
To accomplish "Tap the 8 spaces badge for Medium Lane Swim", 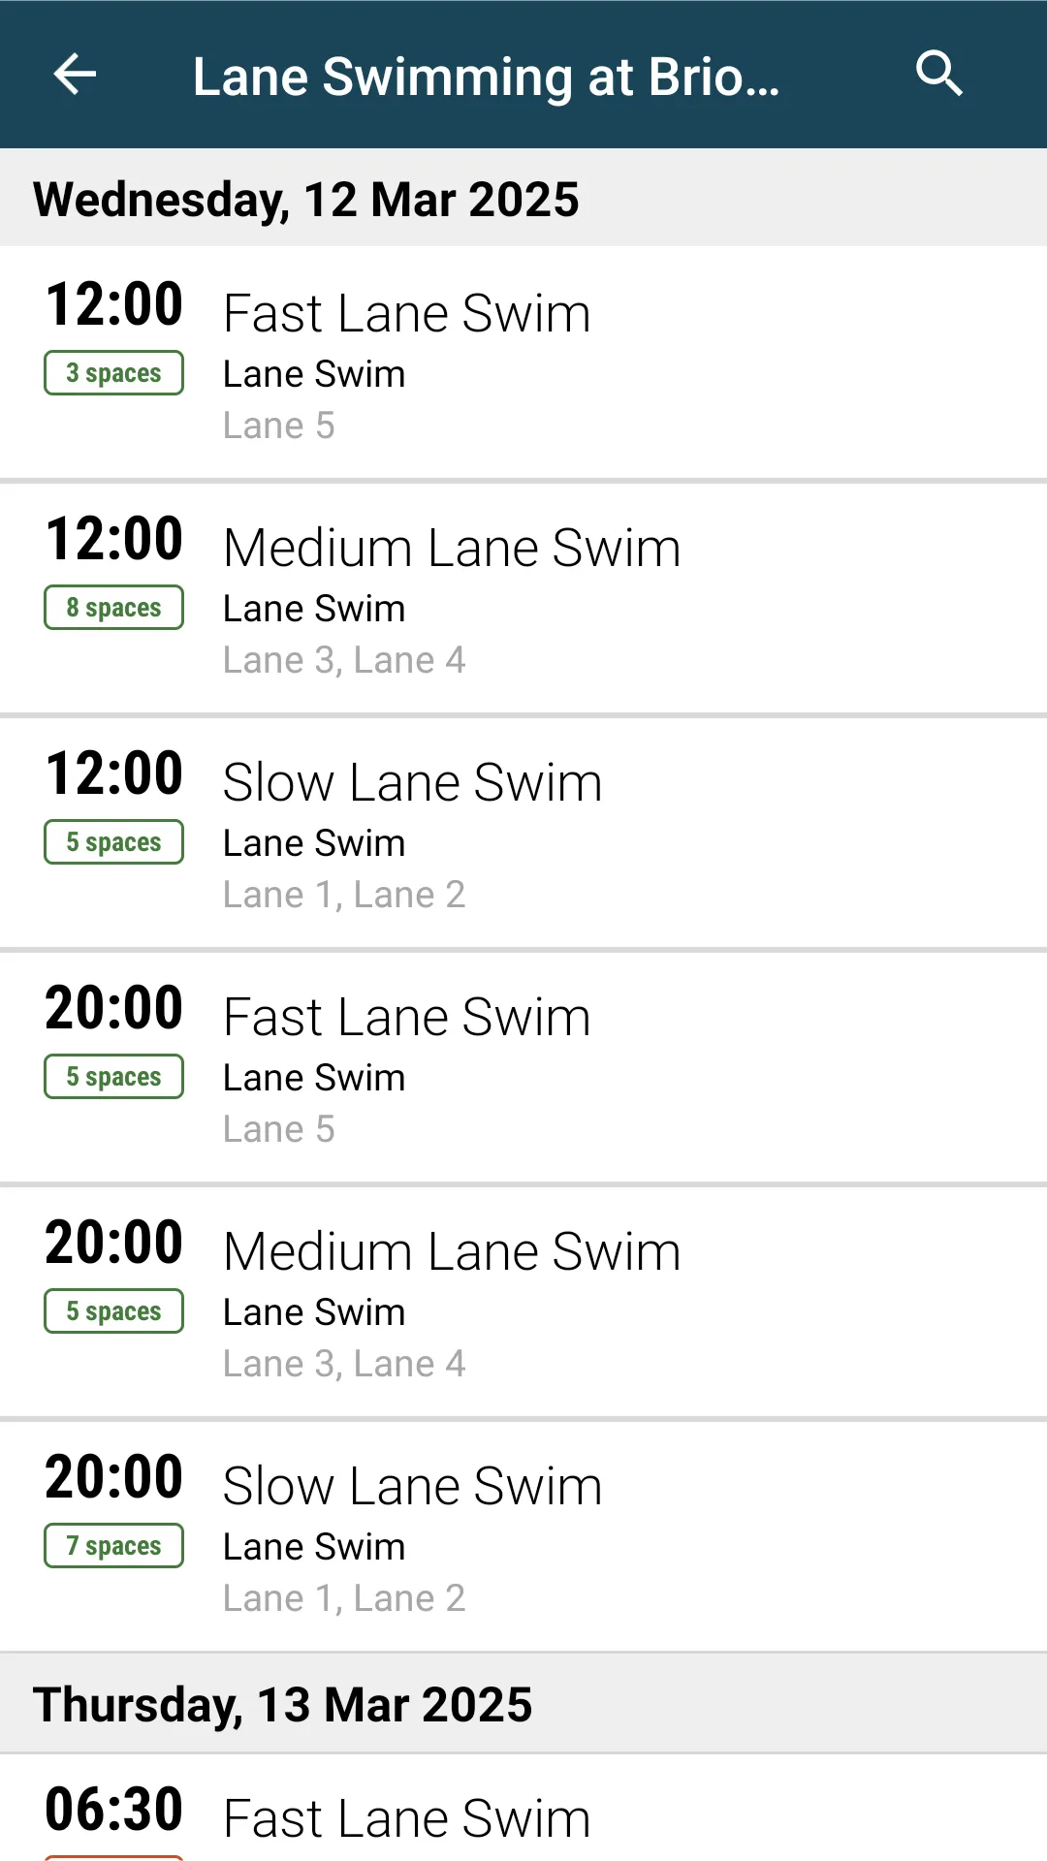I will pos(112,607).
